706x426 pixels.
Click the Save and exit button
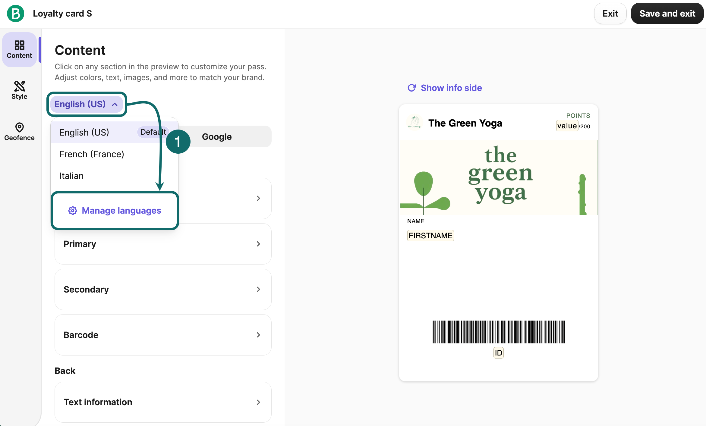[667, 14]
